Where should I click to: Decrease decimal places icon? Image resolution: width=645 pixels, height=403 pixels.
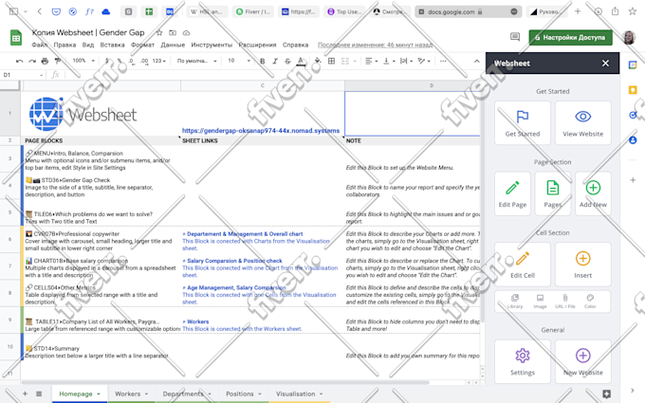pyautogui.click(x=131, y=61)
